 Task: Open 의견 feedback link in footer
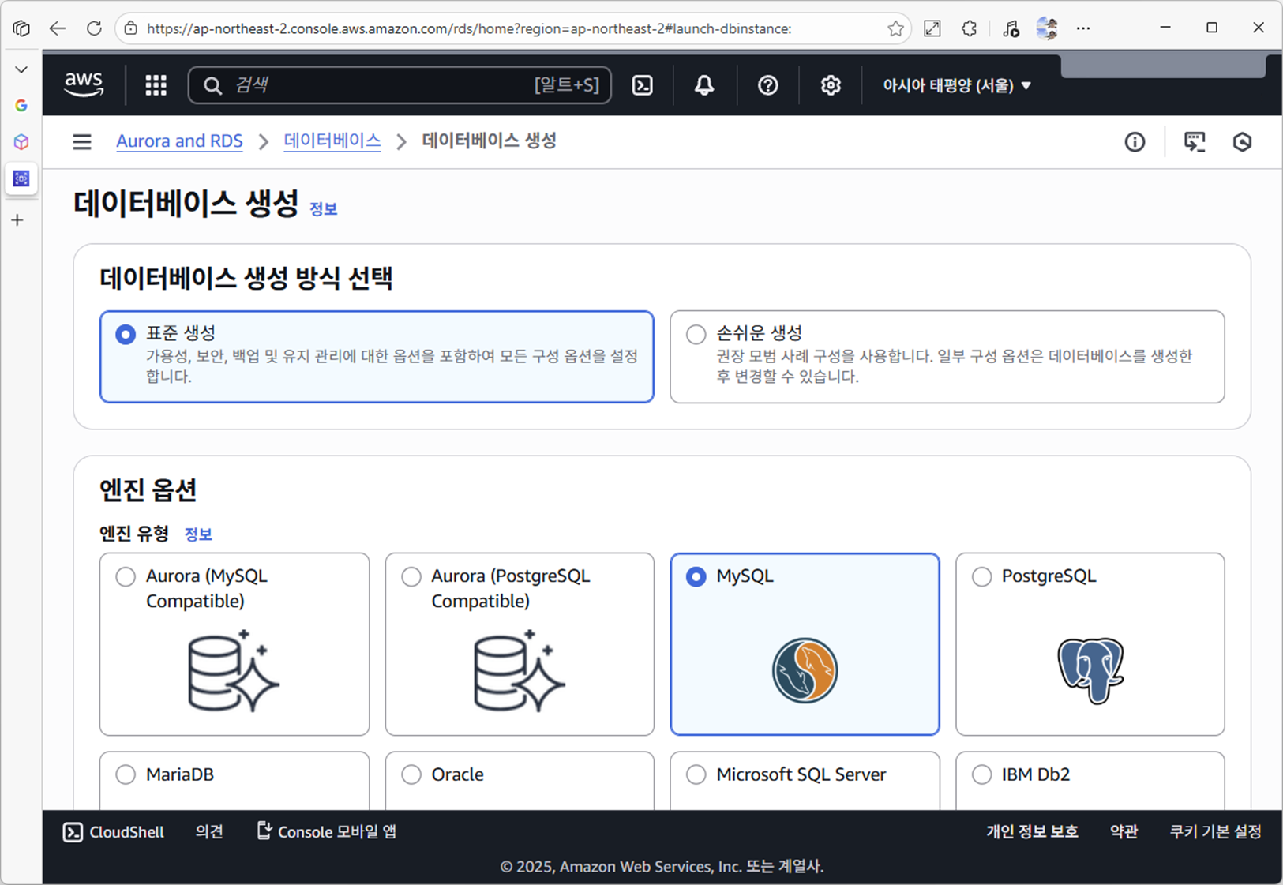[209, 832]
